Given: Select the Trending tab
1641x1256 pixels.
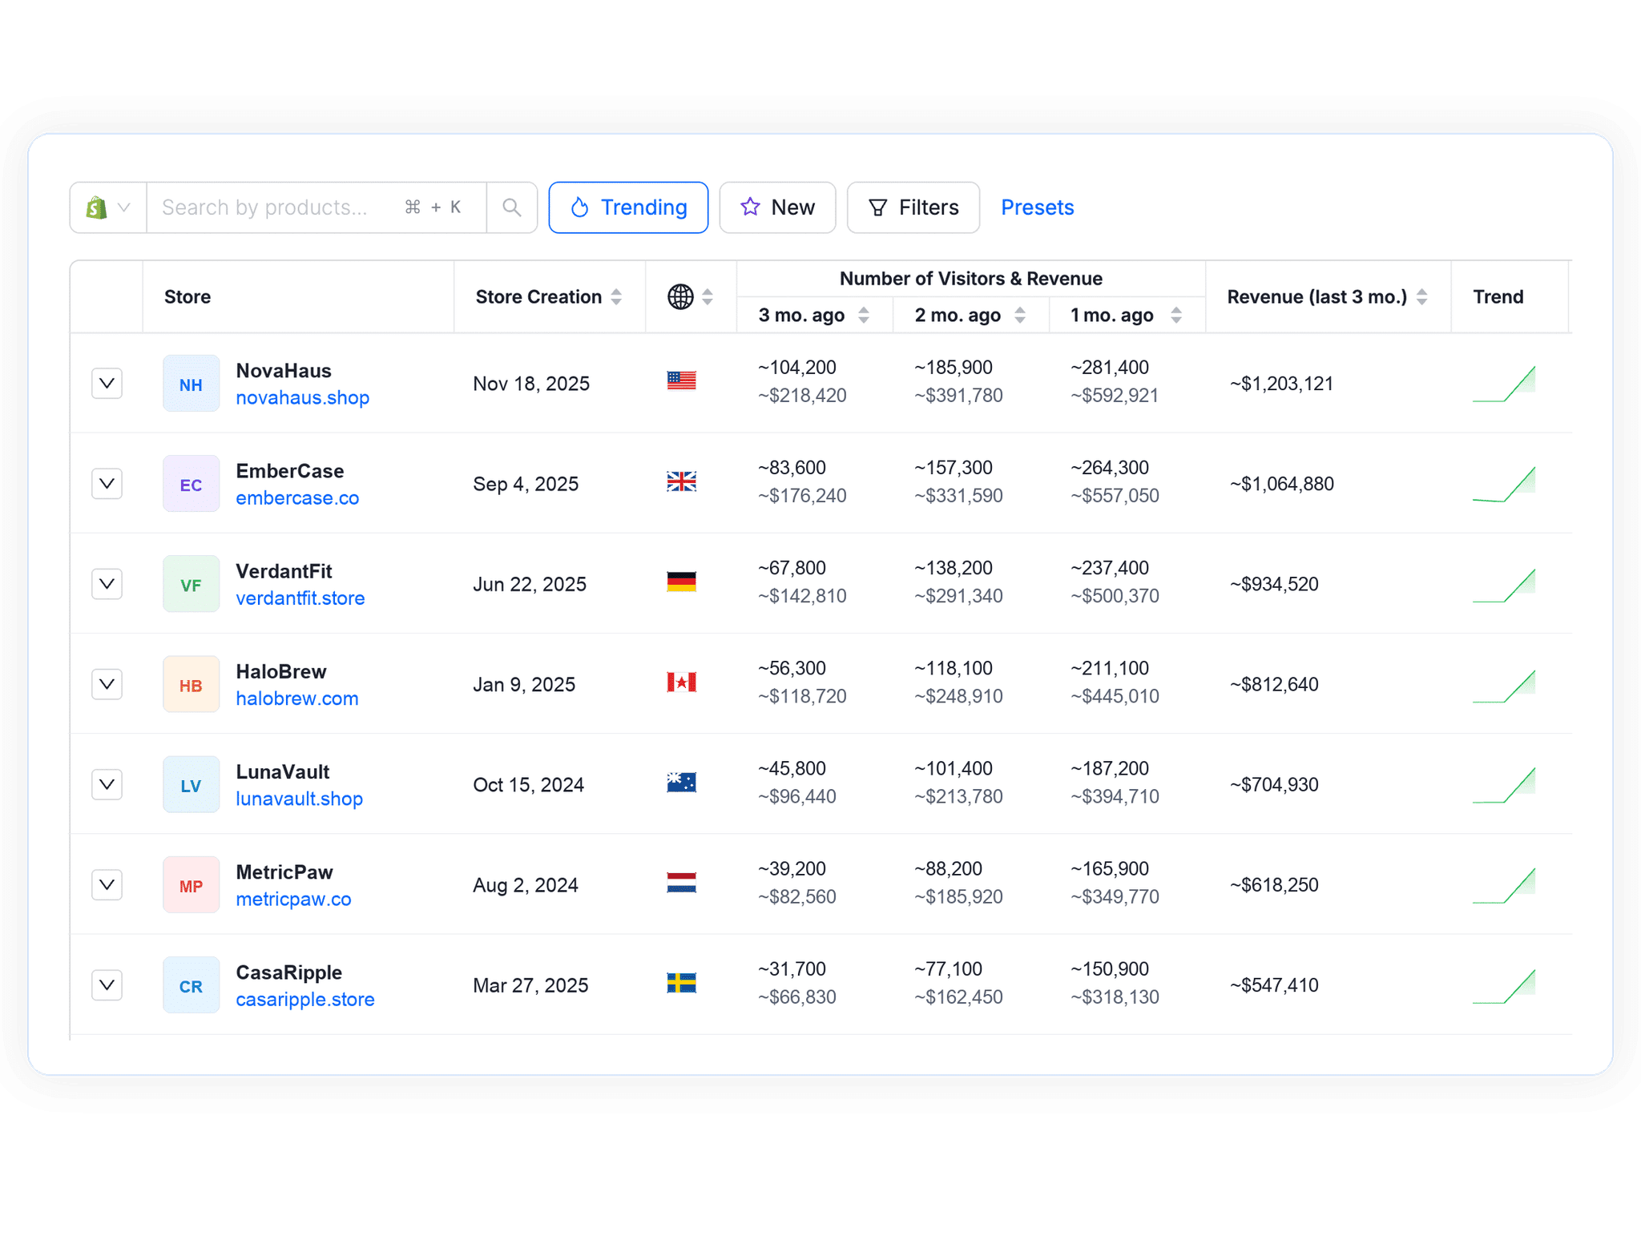Looking at the screenshot, I should pos(628,207).
